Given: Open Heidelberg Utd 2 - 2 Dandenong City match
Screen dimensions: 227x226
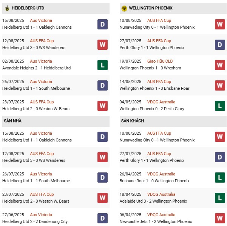Looking at the screenshot, I should (35, 221).
